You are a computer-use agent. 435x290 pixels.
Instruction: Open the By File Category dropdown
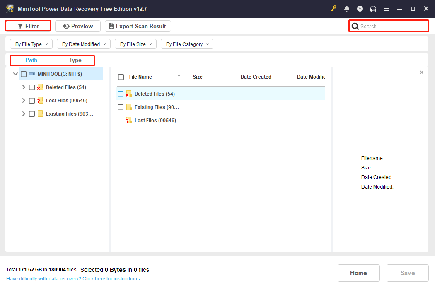[187, 43]
